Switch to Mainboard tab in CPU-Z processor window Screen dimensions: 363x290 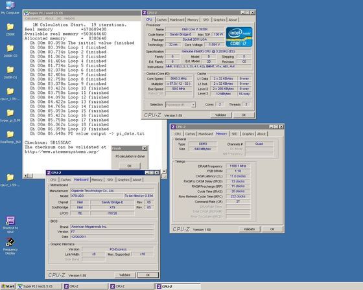pos(177,20)
